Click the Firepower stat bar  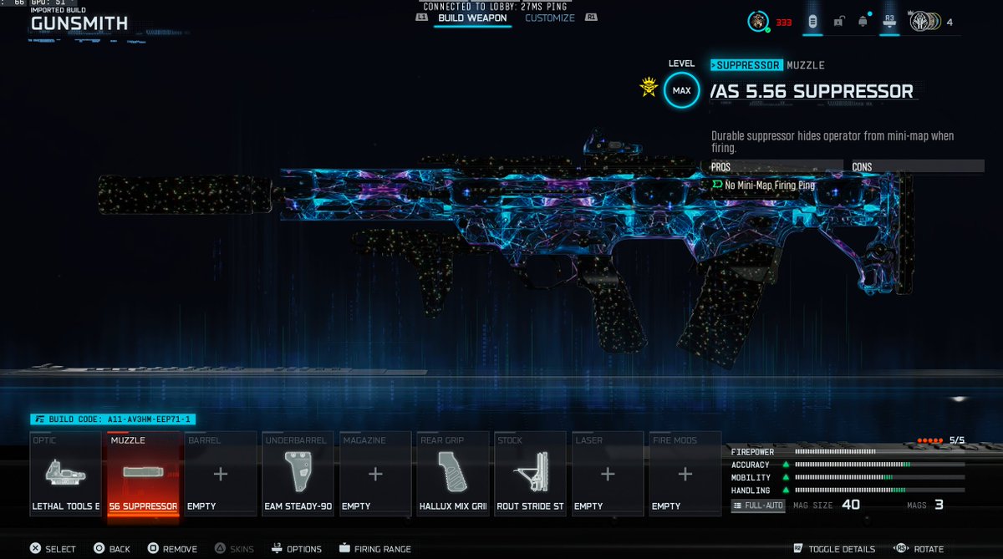(x=879, y=451)
